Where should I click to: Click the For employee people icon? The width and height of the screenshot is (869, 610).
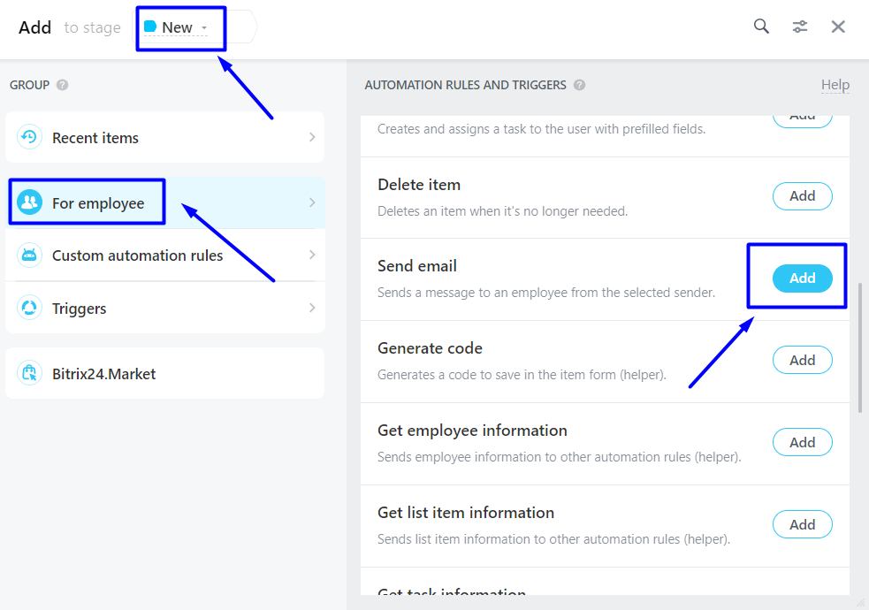[30, 202]
